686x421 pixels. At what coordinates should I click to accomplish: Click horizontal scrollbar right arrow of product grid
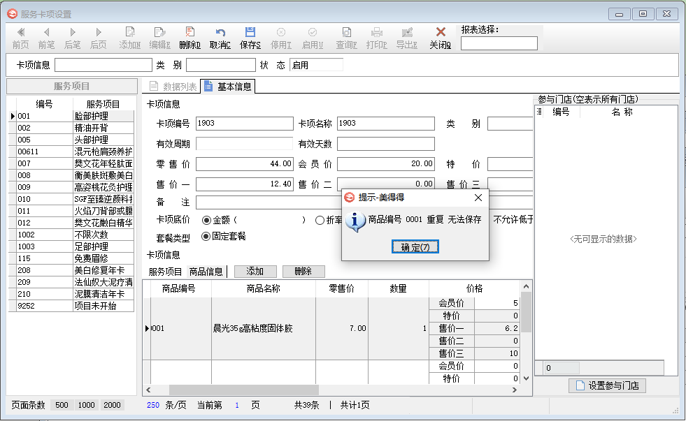point(515,390)
